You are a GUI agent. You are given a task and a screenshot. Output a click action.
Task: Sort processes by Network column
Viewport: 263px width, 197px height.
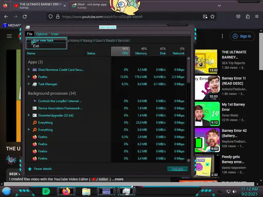click(x=177, y=51)
